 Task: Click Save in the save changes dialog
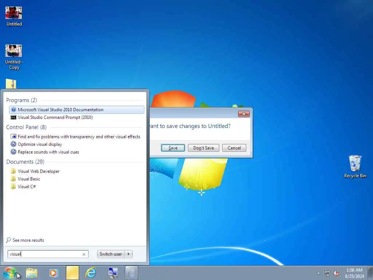click(x=173, y=148)
